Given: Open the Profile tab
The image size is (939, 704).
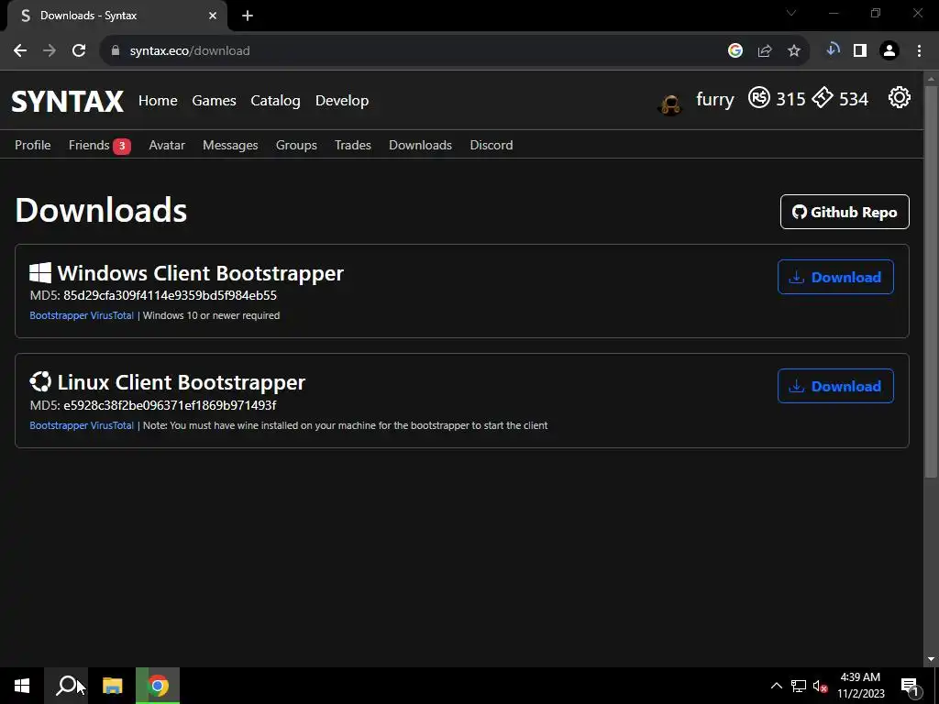Looking at the screenshot, I should tap(33, 145).
